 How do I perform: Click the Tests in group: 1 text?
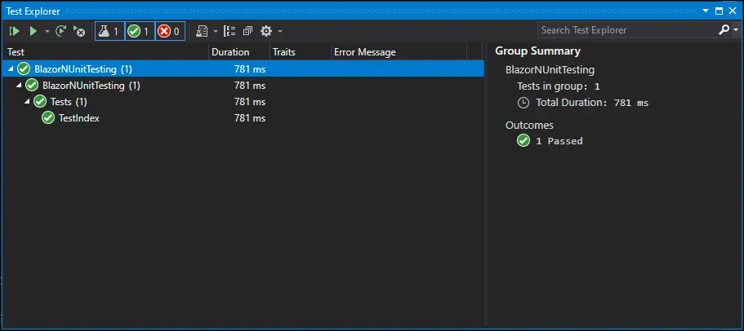tap(559, 86)
